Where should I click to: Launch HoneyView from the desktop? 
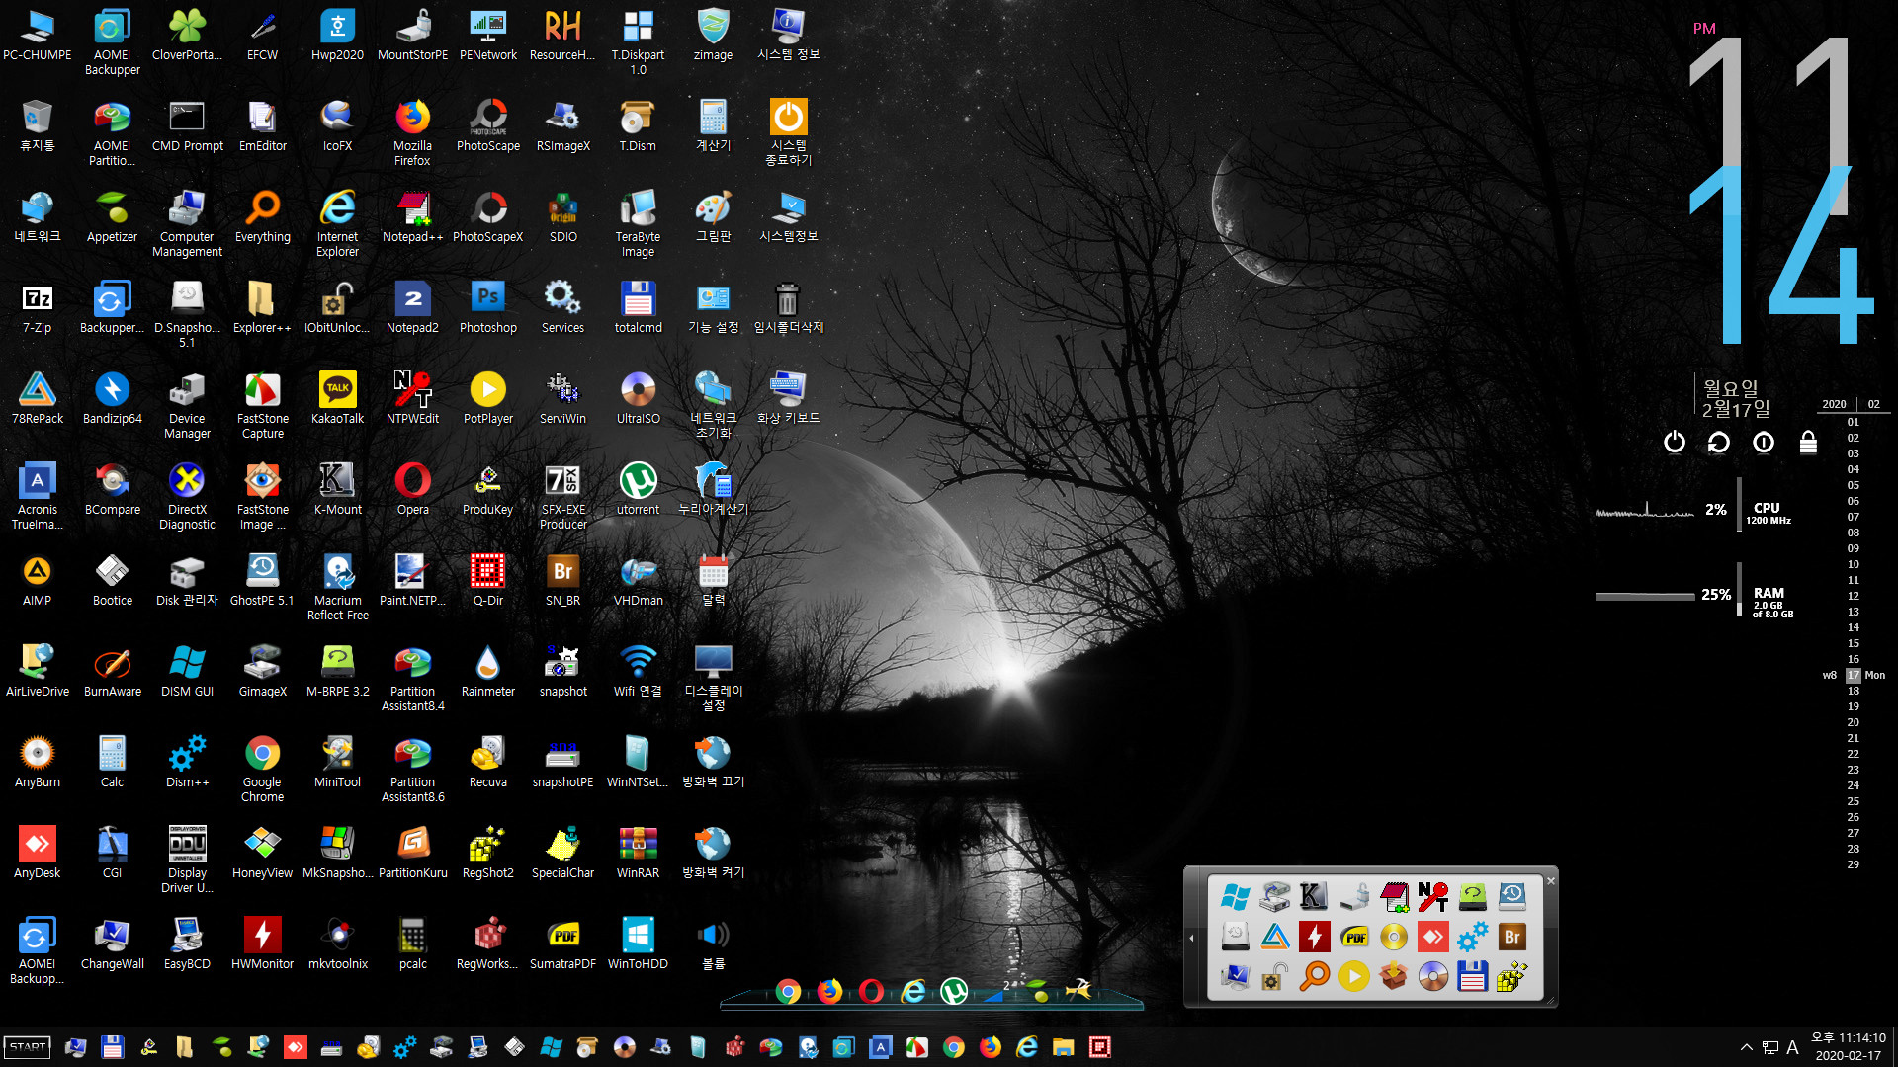(262, 853)
